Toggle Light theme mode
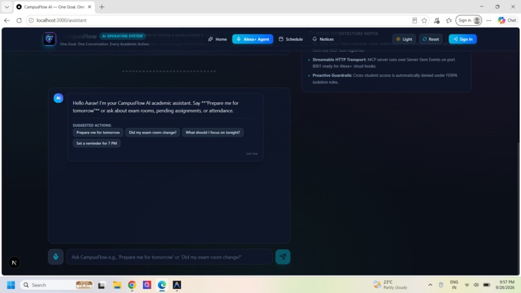Image resolution: width=521 pixels, height=293 pixels. click(x=404, y=39)
